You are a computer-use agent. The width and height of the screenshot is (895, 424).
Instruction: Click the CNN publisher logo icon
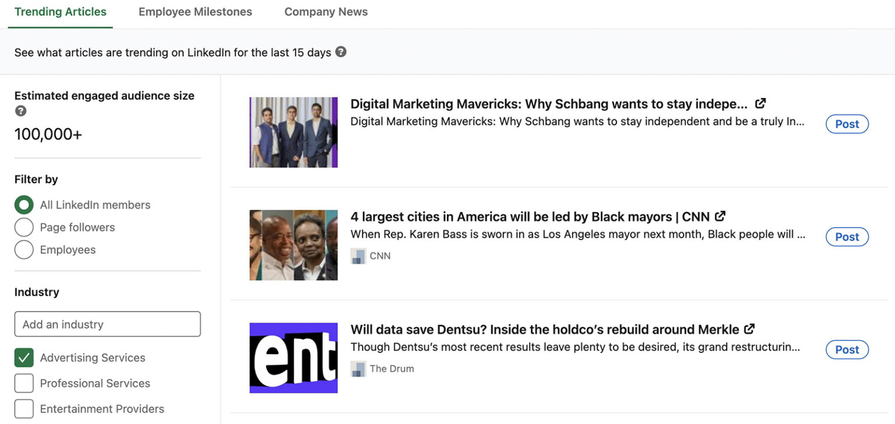pyautogui.click(x=358, y=256)
